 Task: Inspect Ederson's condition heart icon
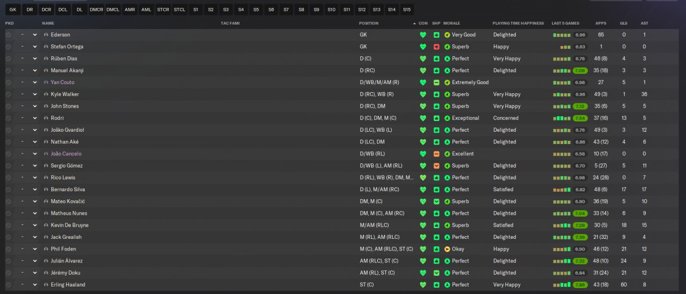423,35
